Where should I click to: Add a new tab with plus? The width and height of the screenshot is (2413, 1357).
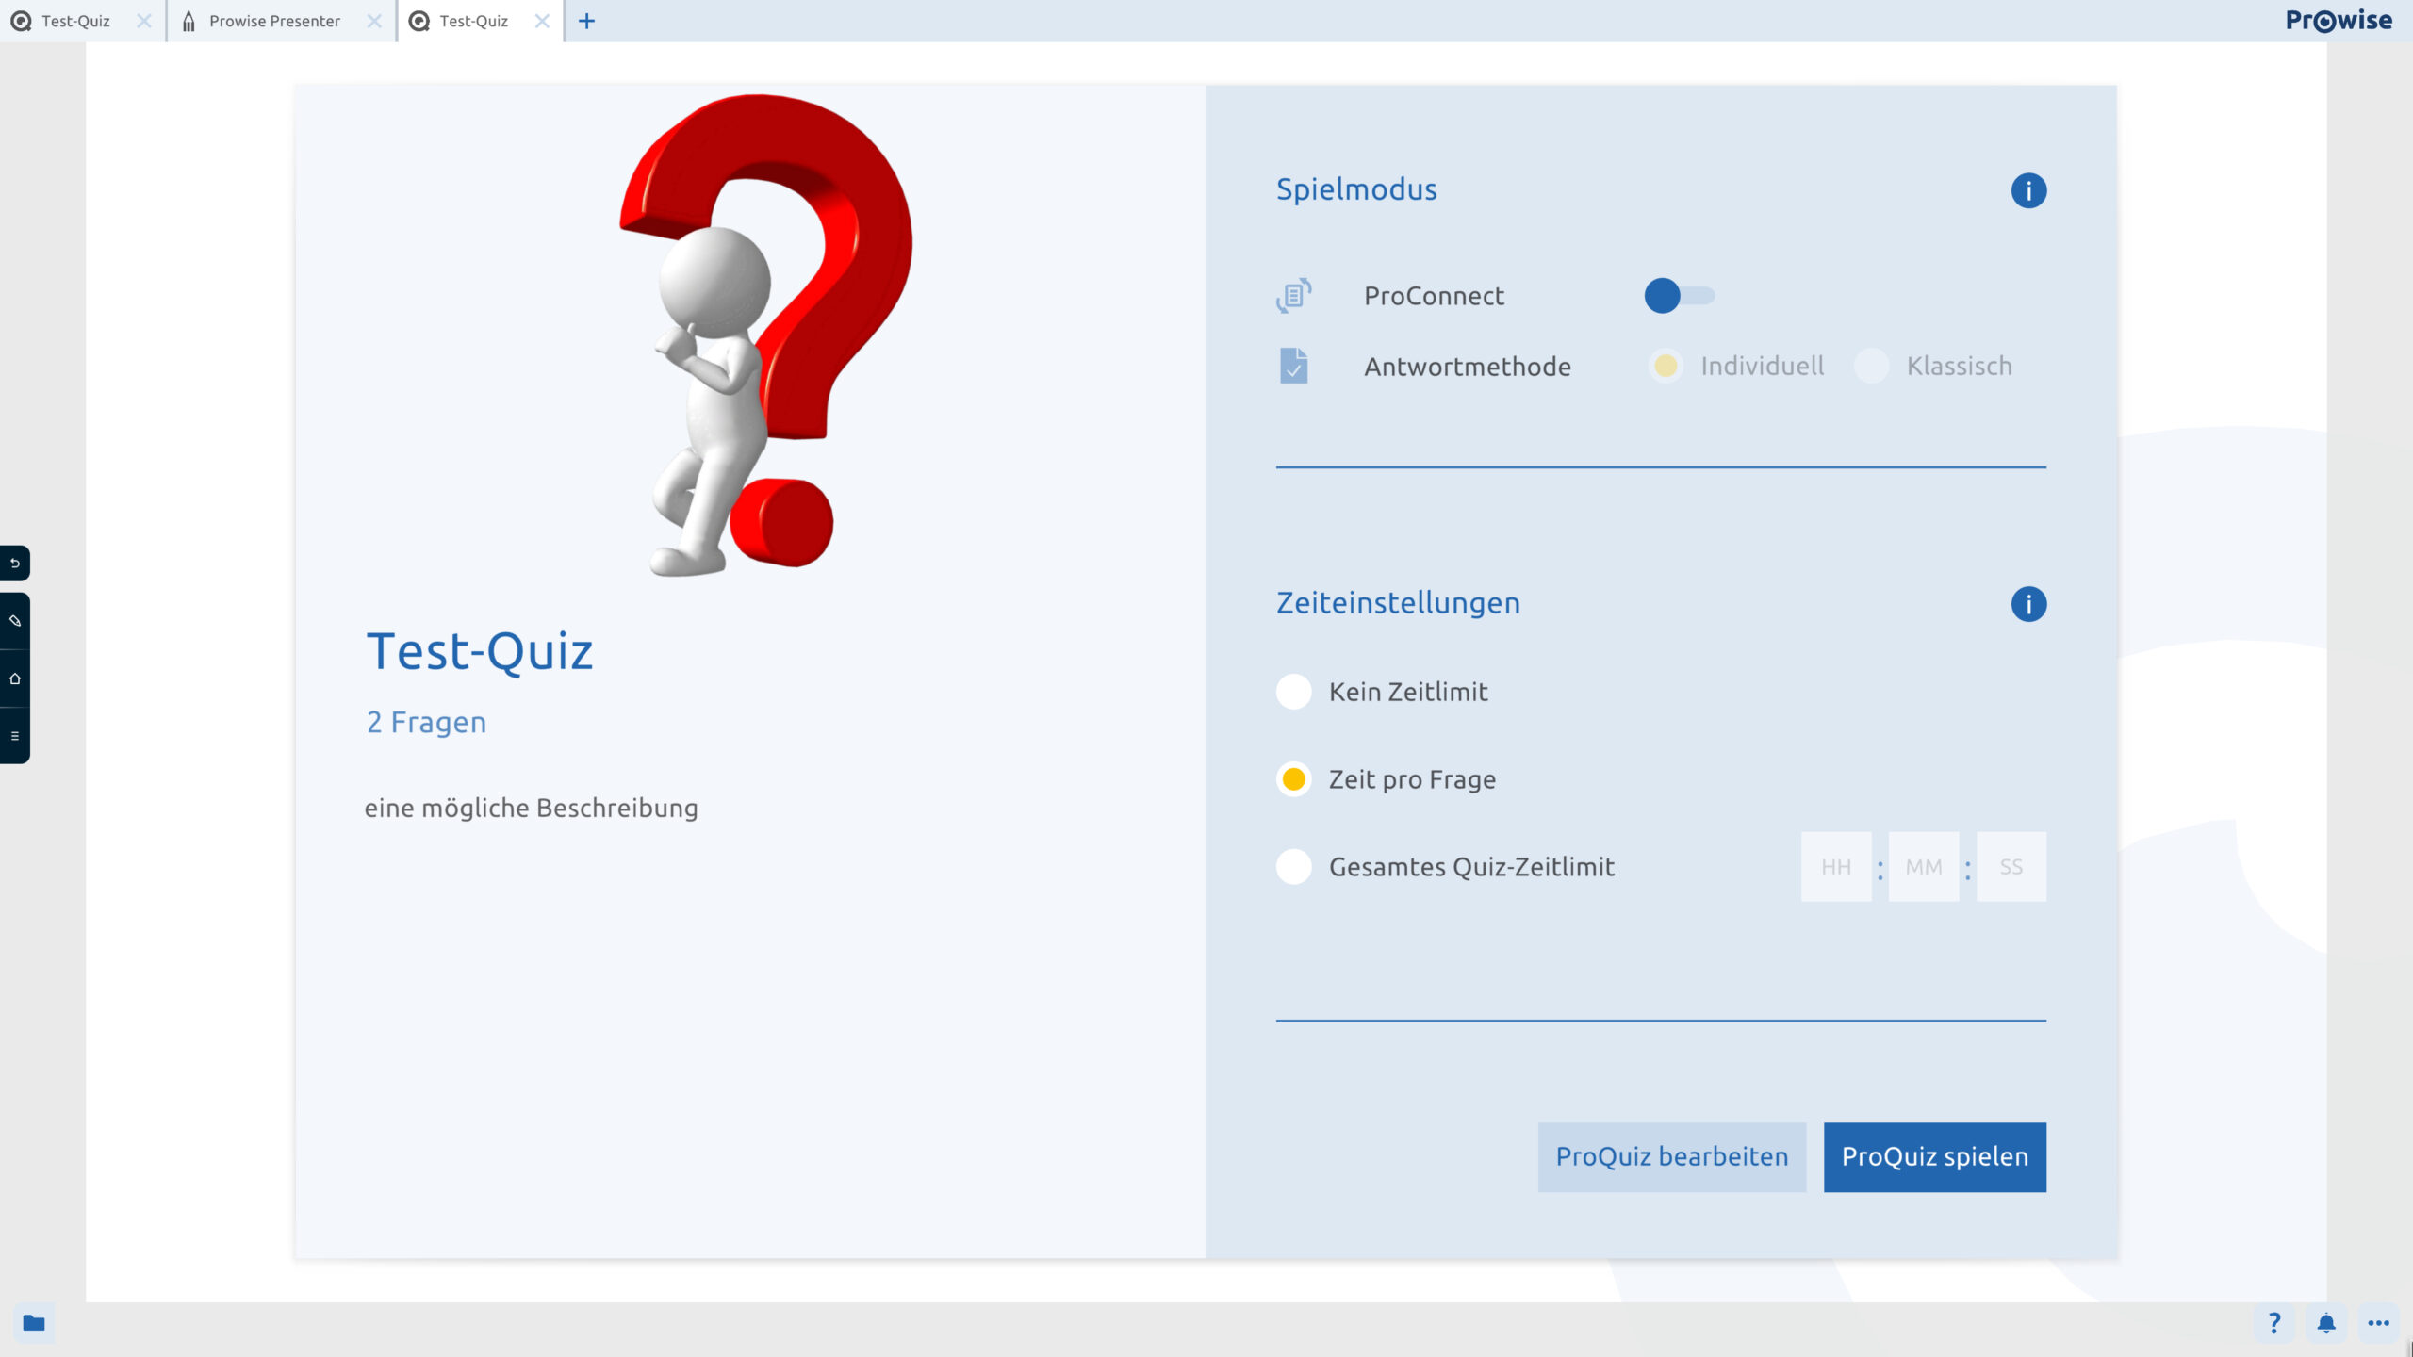tap(586, 21)
